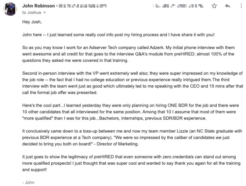Open the three-dot more options menu
Viewport: 246px width, 186px height.
click(x=241, y=6)
